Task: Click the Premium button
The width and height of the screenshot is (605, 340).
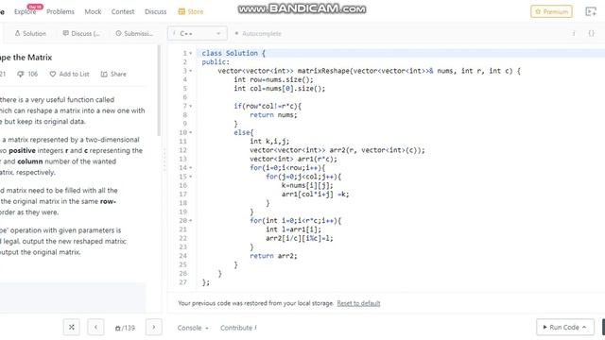Action: (551, 11)
